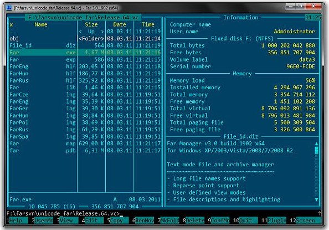Click the up arrow at command line end
This screenshot has height=230, width=329.
320,213
